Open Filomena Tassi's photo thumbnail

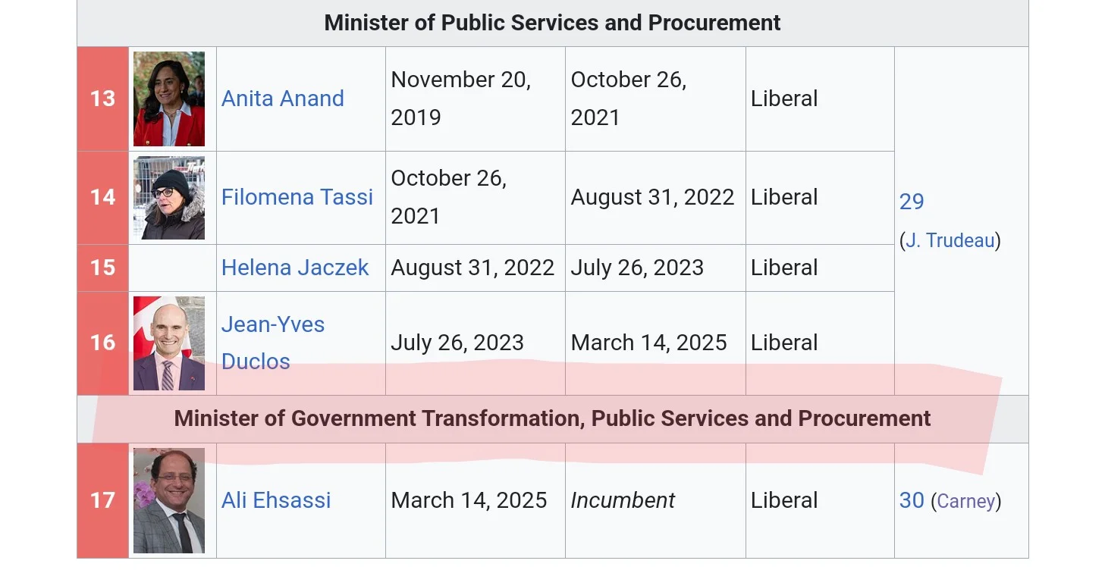(168, 198)
